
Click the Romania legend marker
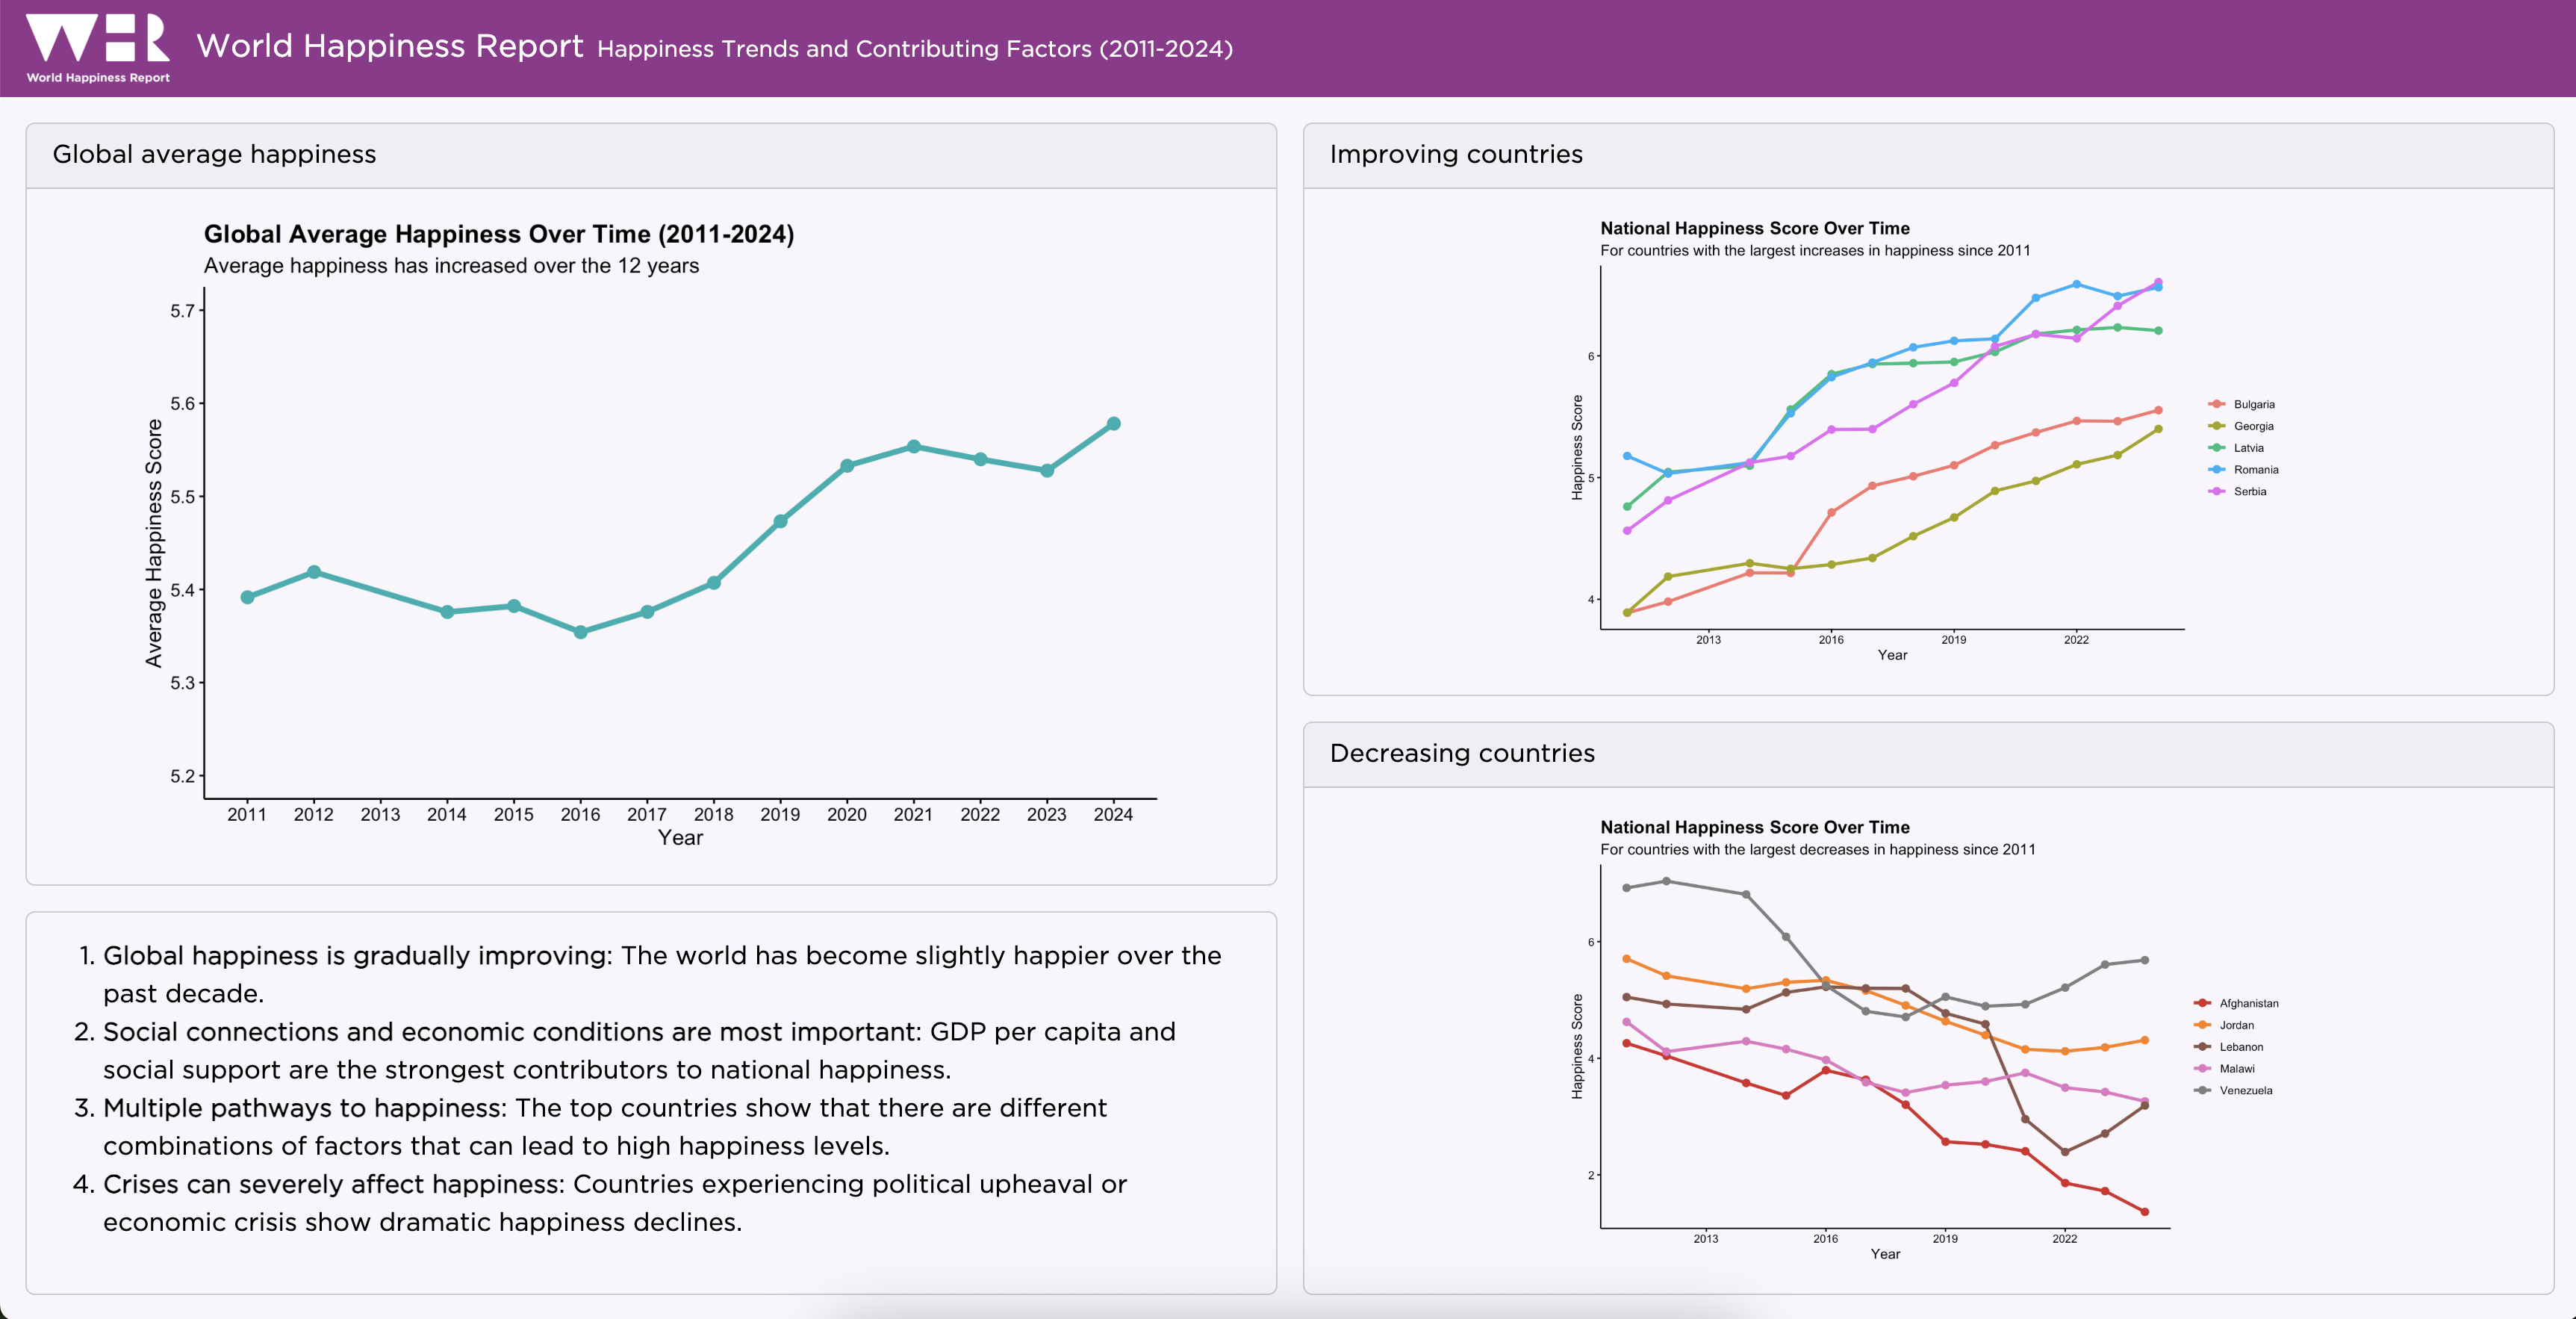[x=2216, y=470]
